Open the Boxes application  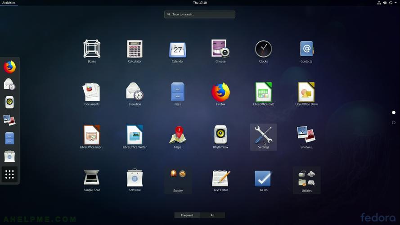tap(92, 51)
